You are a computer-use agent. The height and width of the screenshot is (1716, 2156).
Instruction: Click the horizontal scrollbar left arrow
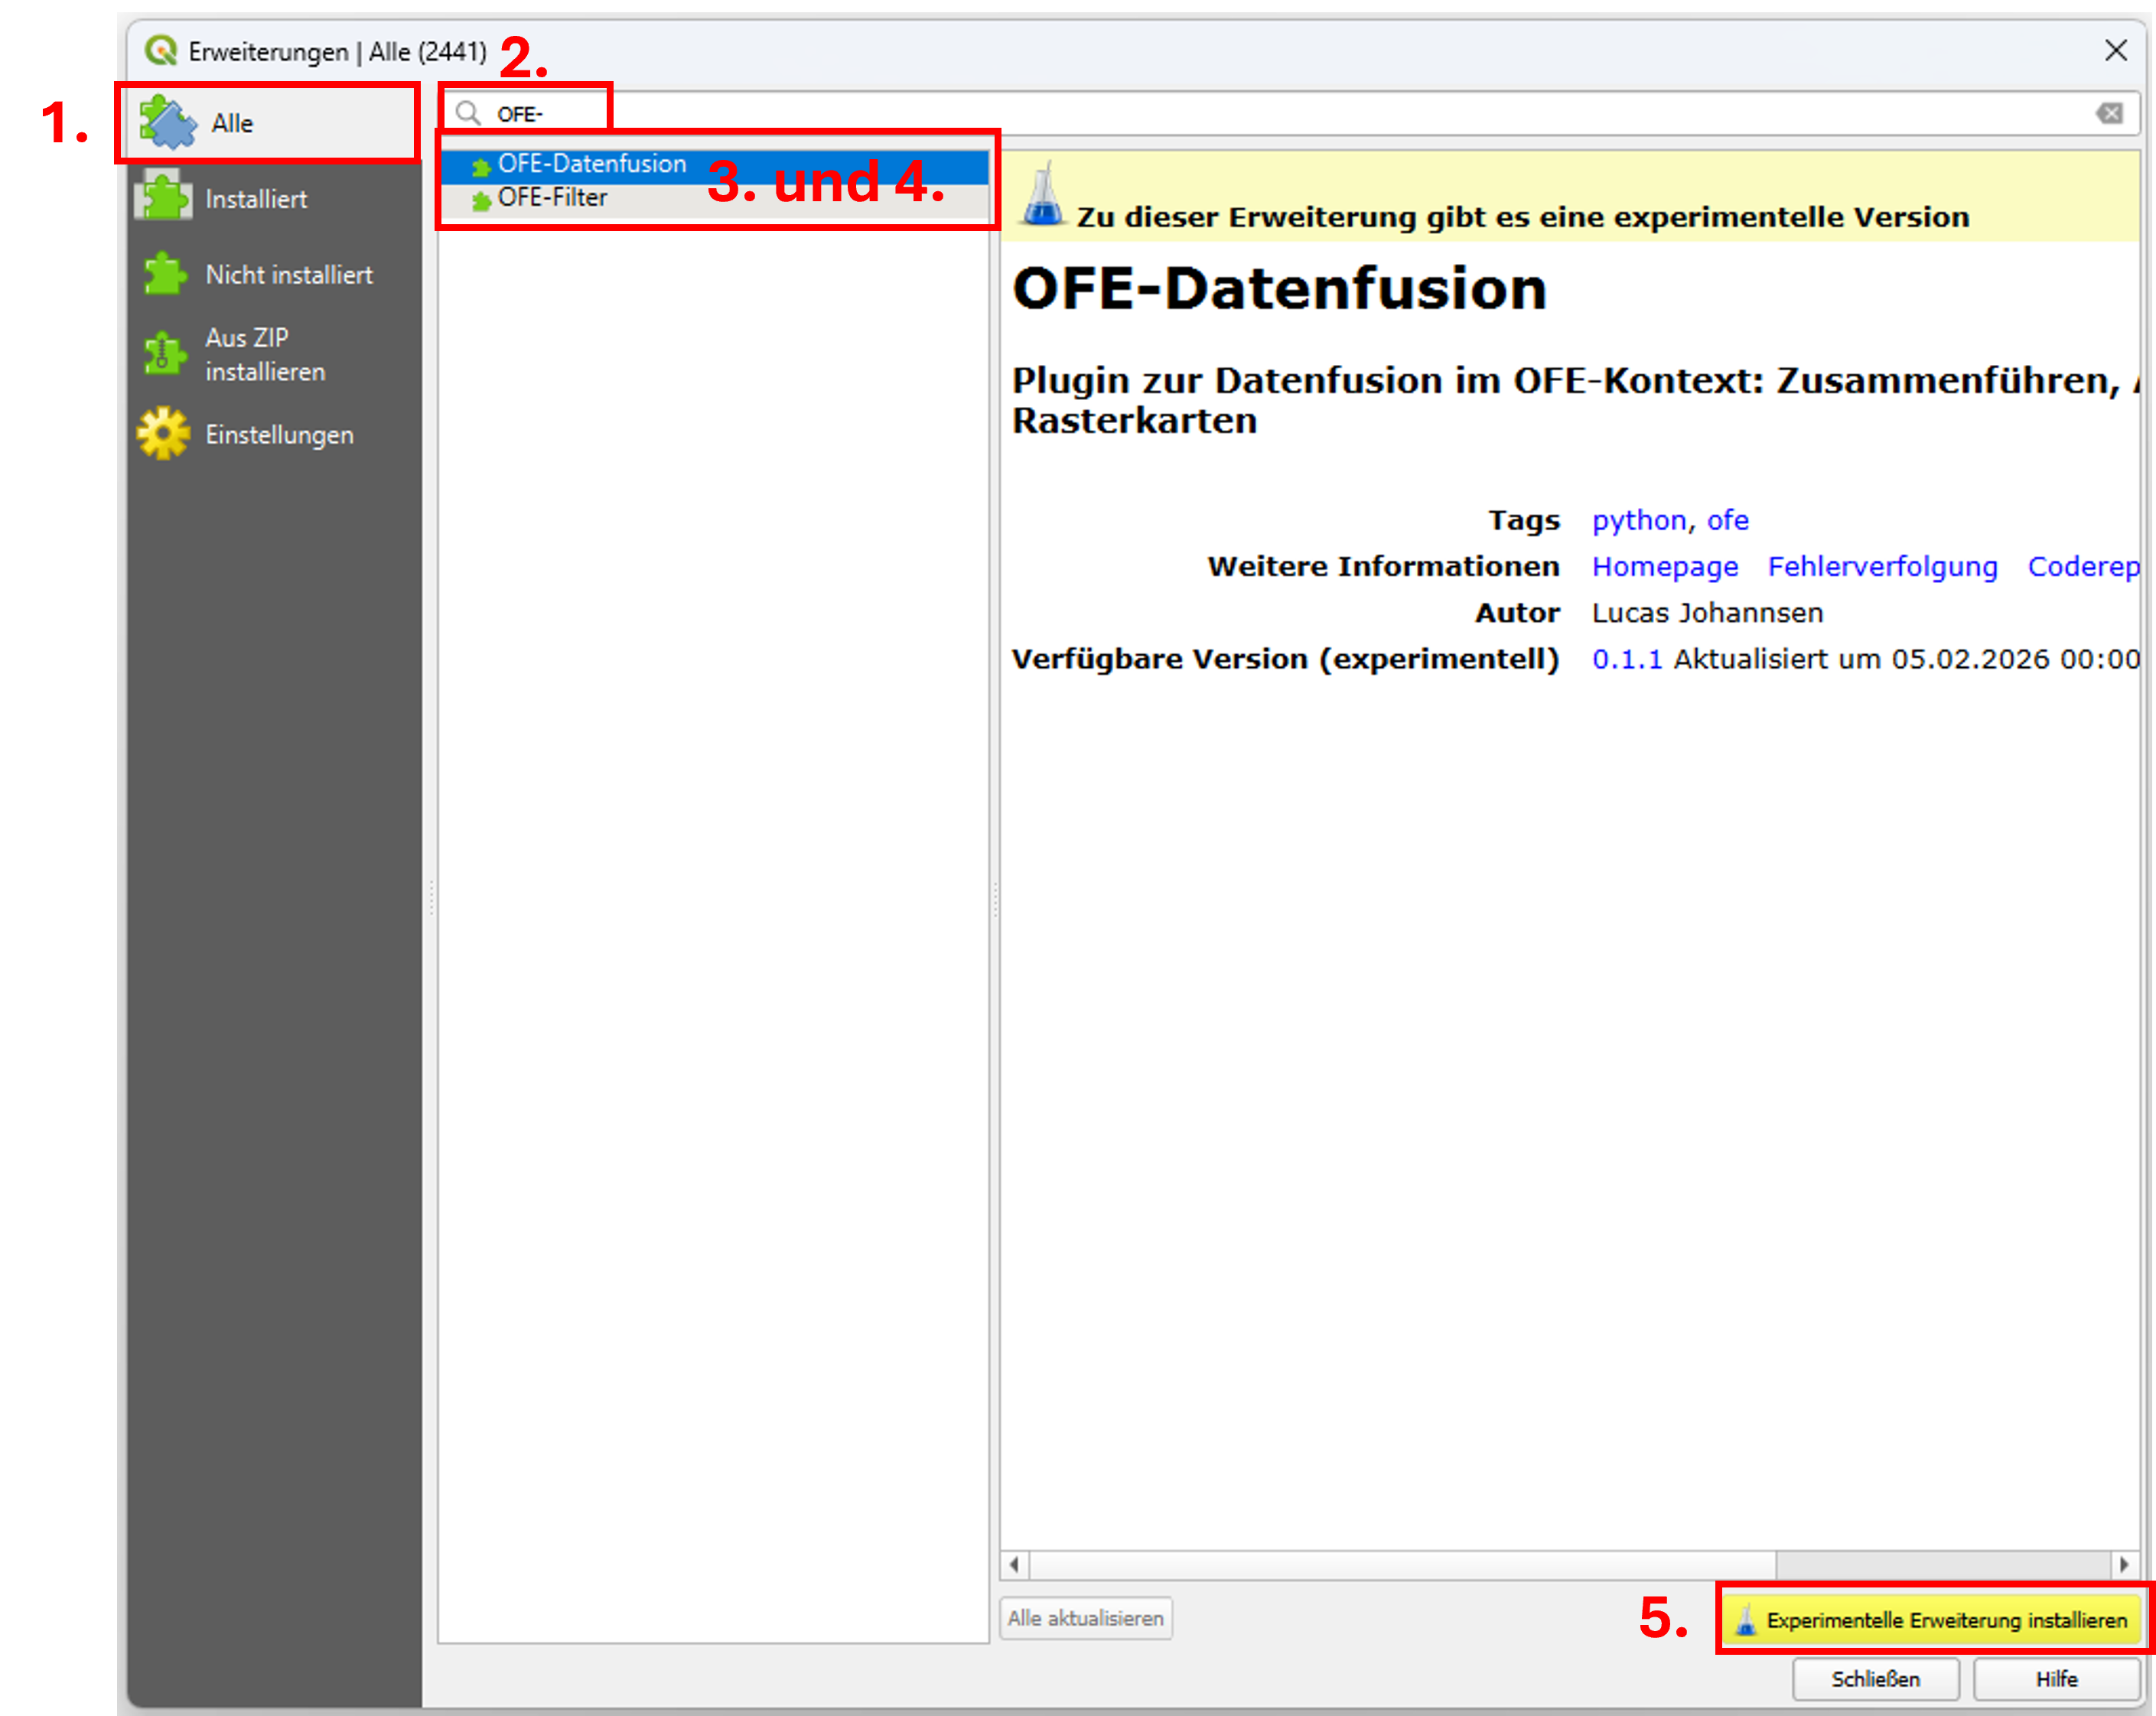tap(1014, 1564)
